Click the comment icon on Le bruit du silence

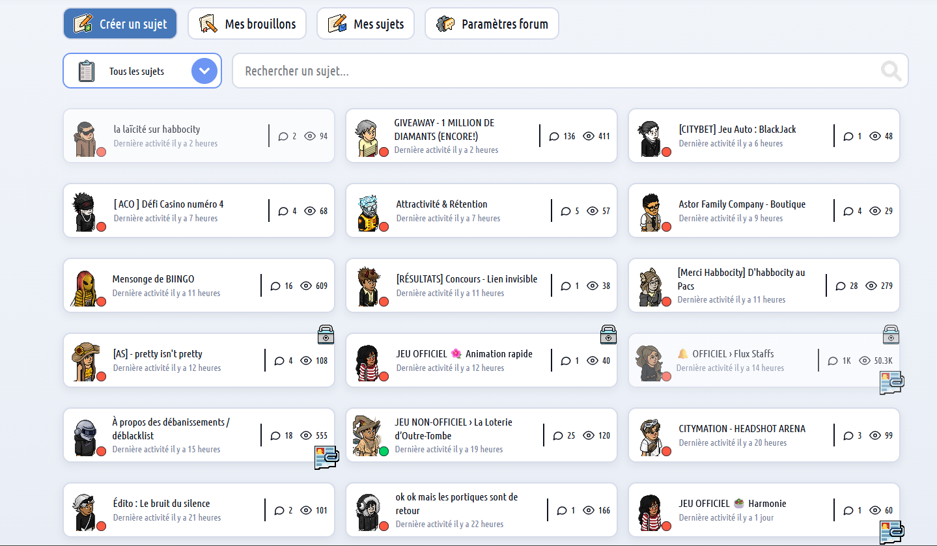[279, 511]
